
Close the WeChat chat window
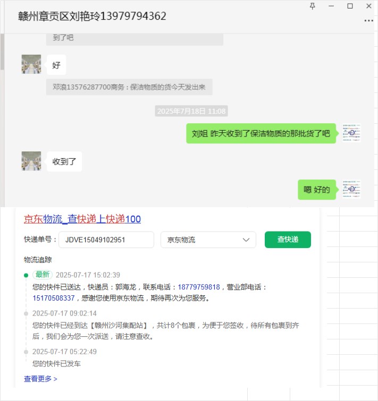click(x=369, y=6)
